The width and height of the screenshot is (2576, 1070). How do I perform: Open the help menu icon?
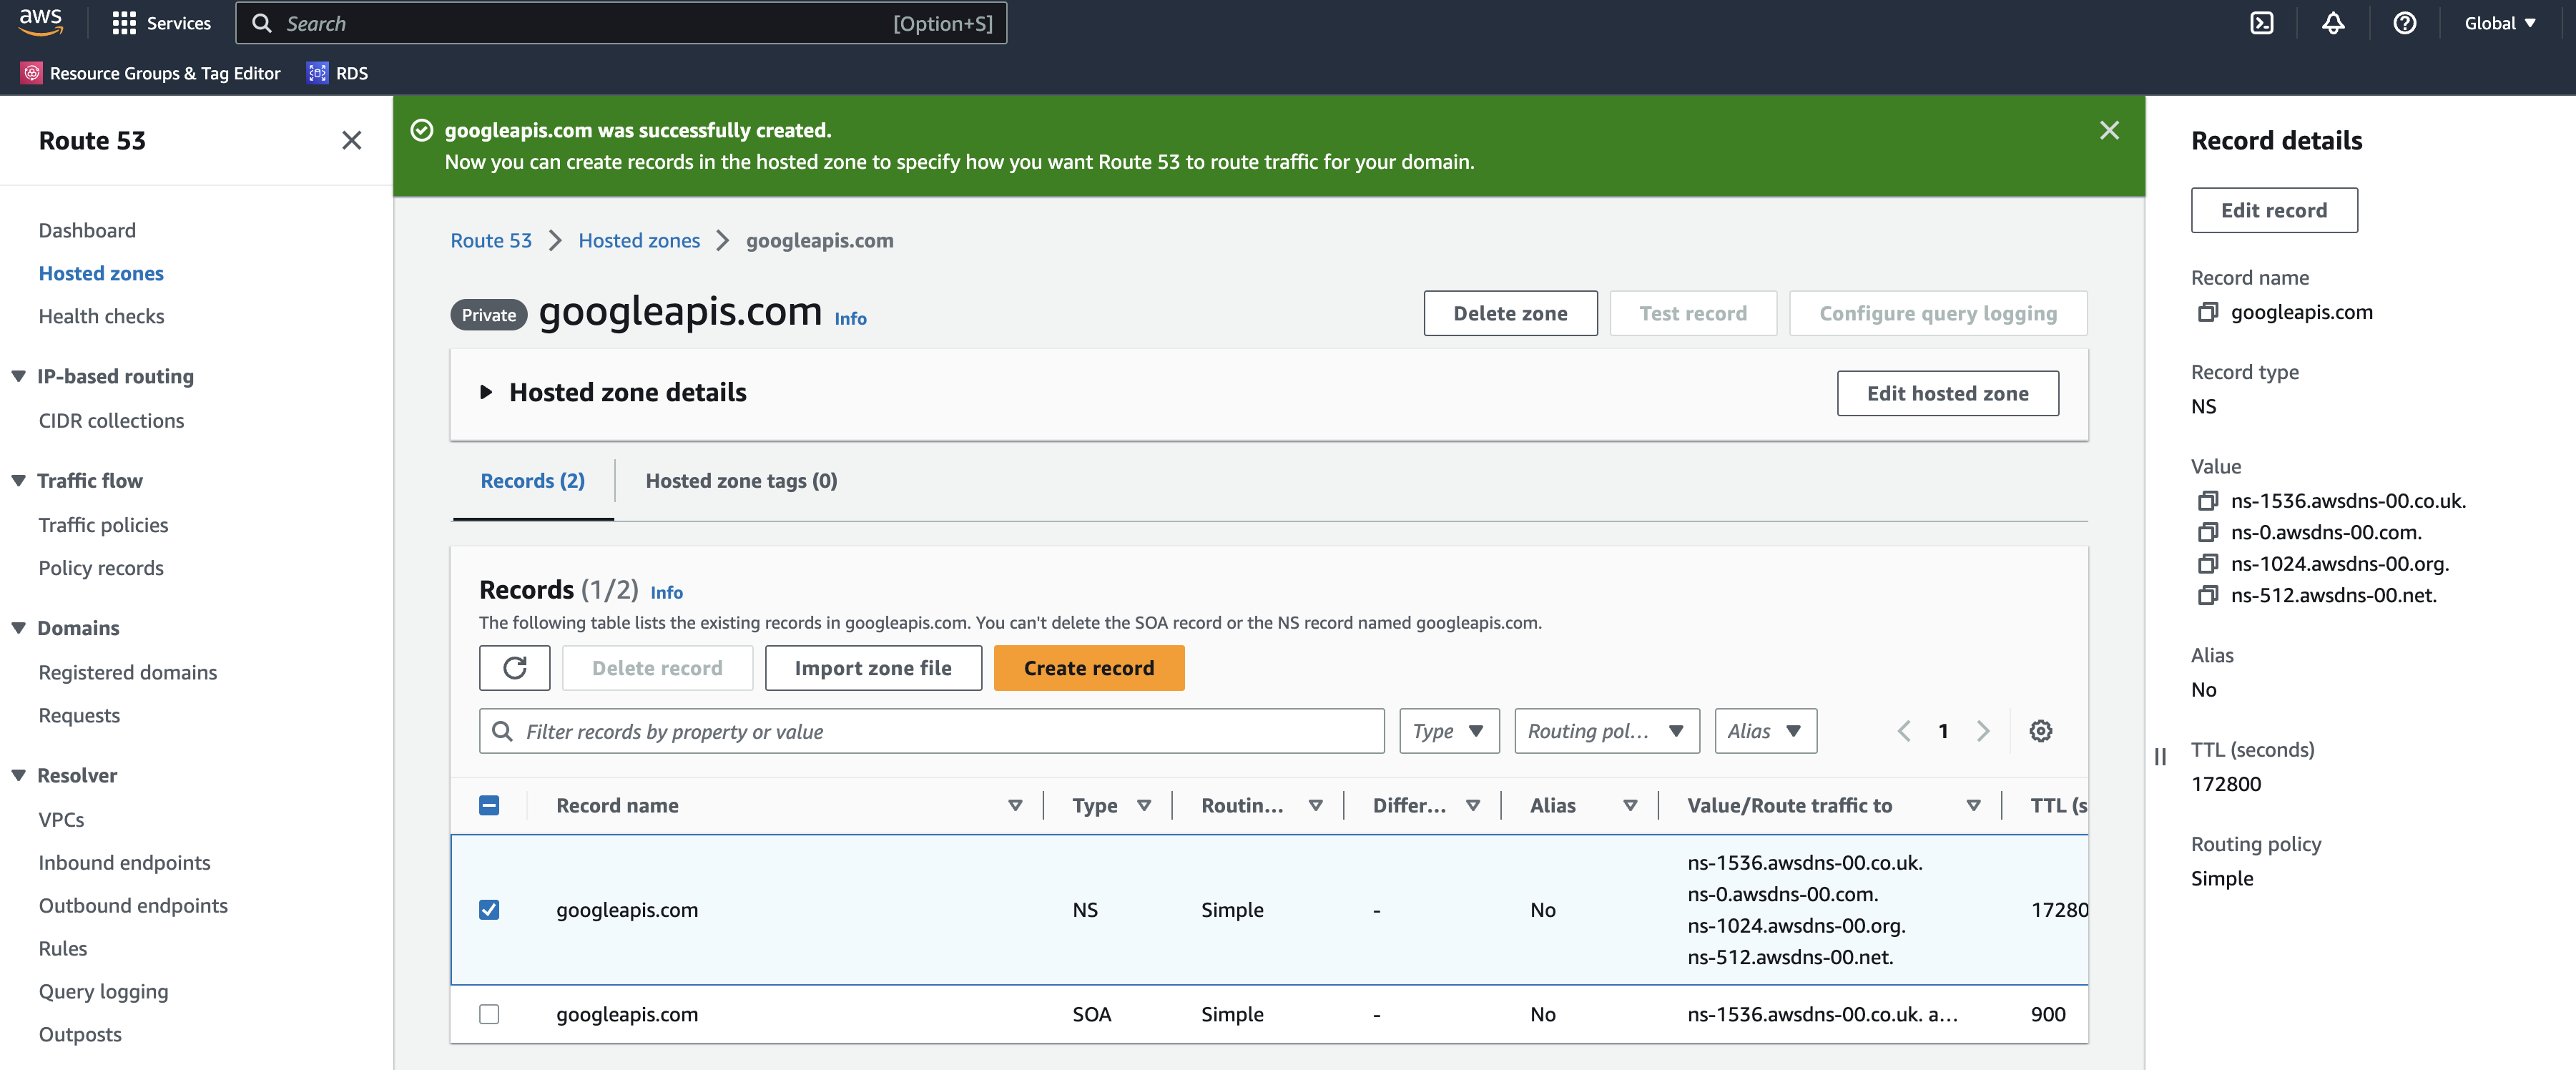click(x=2404, y=22)
